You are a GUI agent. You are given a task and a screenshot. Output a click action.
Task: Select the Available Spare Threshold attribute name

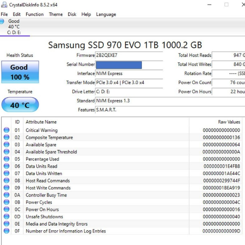51,152
